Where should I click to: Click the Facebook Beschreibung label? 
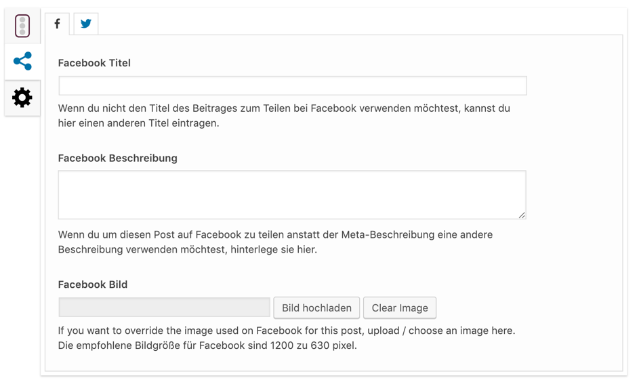(x=117, y=158)
